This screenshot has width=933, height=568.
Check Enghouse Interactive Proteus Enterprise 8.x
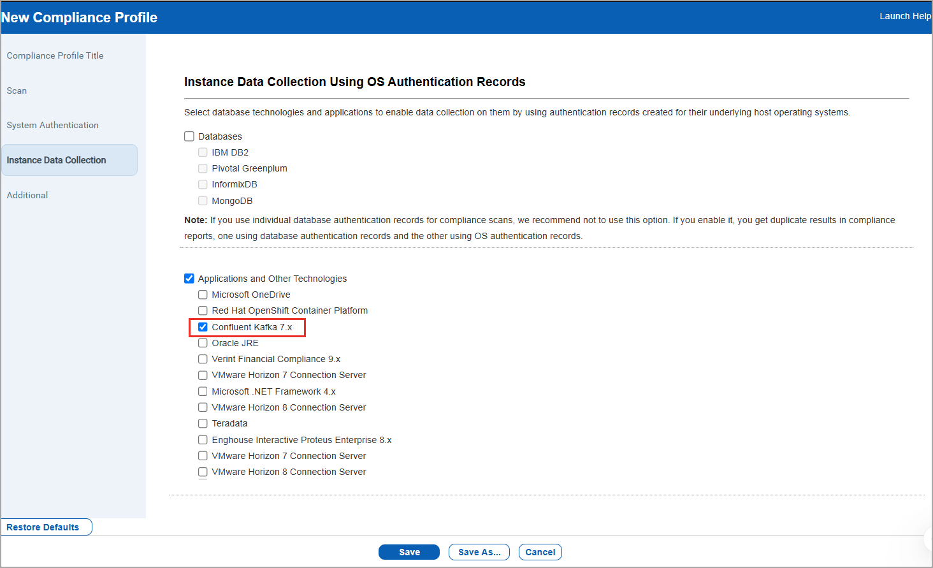pyautogui.click(x=203, y=439)
